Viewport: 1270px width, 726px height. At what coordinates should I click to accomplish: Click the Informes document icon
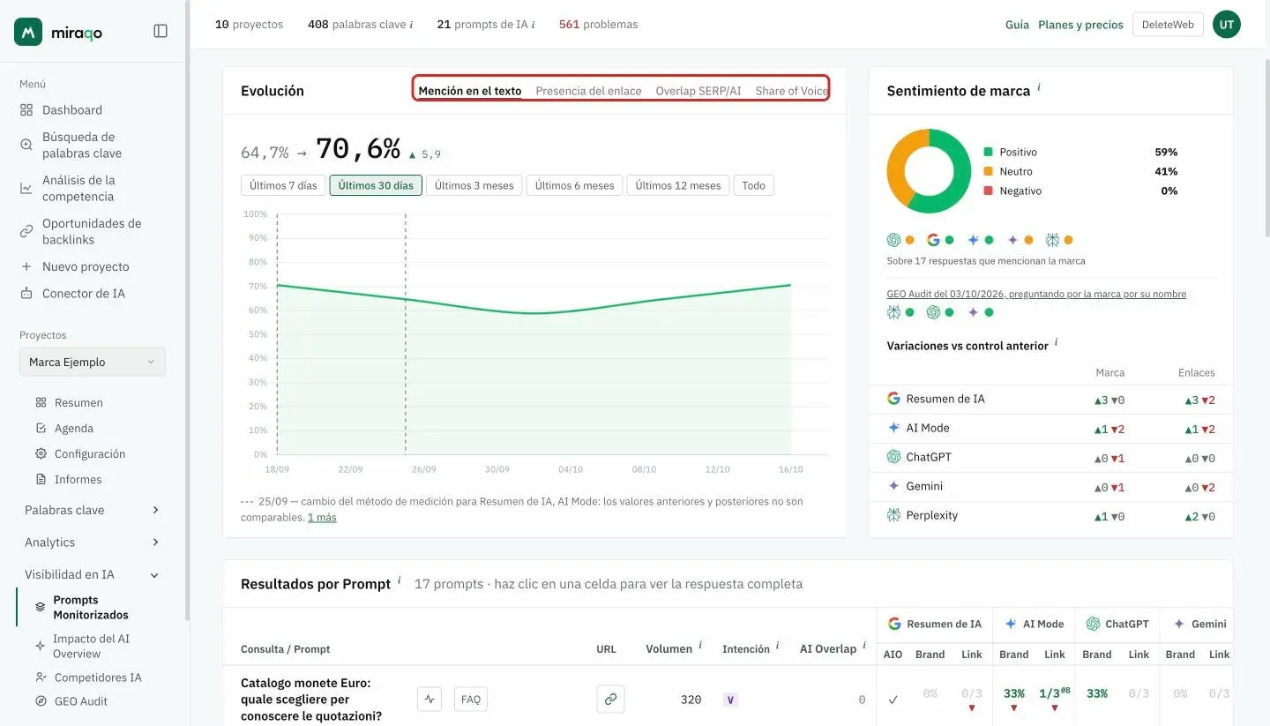click(41, 479)
